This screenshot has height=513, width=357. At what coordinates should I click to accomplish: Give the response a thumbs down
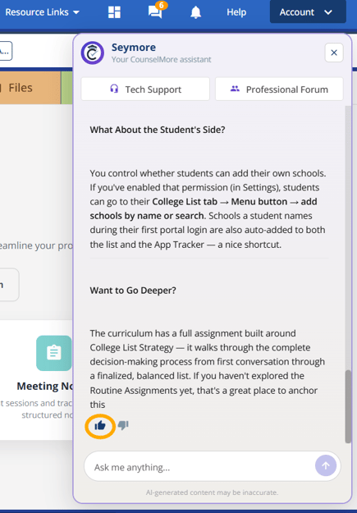coord(123,425)
